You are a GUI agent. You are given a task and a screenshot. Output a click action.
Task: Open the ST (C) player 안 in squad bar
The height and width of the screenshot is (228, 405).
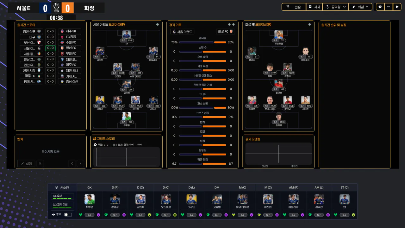click(x=345, y=199)
